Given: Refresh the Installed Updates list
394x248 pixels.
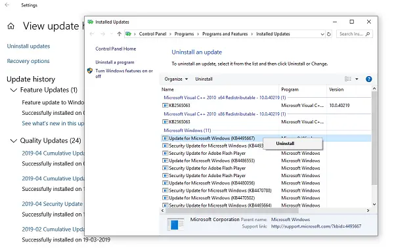Looking at the screenshot, I should point(329,34).
